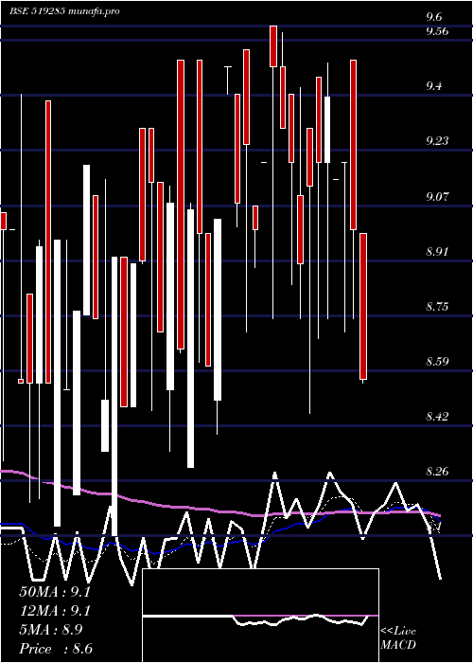Click the last red candlestick closing near 8.59
Screen dimensions: 473x663
pyautogui.click(x=363, y=306)
